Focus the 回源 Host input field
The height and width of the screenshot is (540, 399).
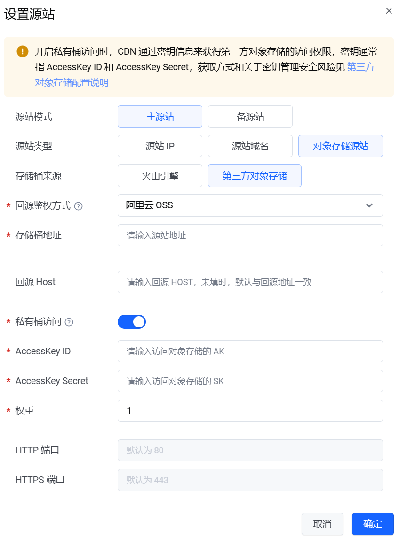tap(250, 282)
